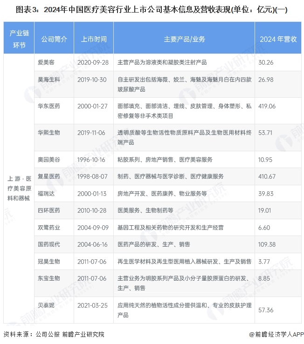
Task: Click revenue value 109.38
Action: 267,244
